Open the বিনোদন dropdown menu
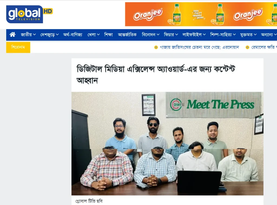The width and height of the screenshot is (277, 205). click(x=150, y=35)
